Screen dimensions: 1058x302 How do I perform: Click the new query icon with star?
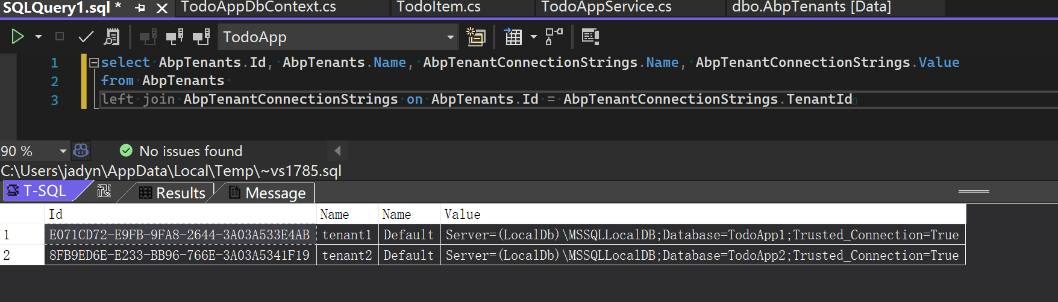tap(476, 37)
